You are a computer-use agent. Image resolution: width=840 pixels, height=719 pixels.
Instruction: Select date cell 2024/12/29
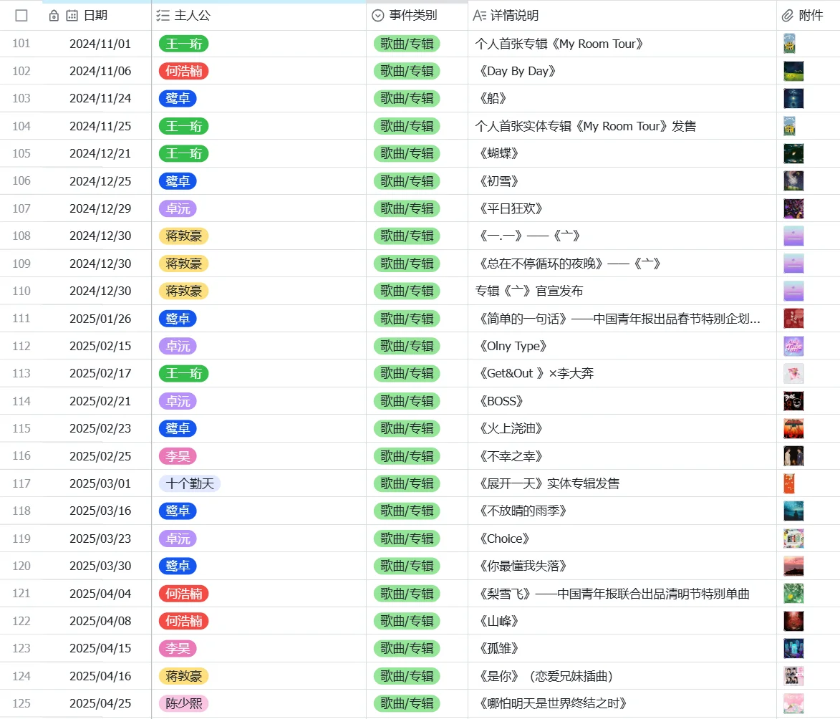pos(100,208)
